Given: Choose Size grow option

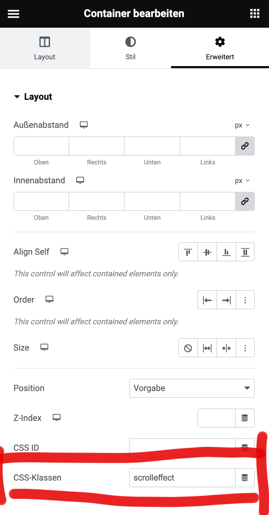Looking at the screenshot, I should click(207, 348).
